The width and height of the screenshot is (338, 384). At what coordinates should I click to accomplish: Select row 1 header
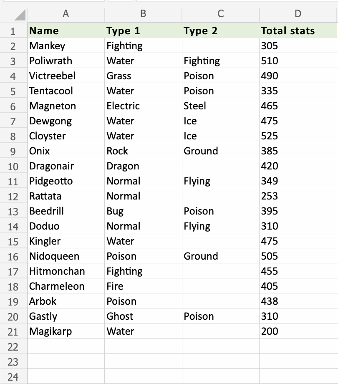[13, 31]
